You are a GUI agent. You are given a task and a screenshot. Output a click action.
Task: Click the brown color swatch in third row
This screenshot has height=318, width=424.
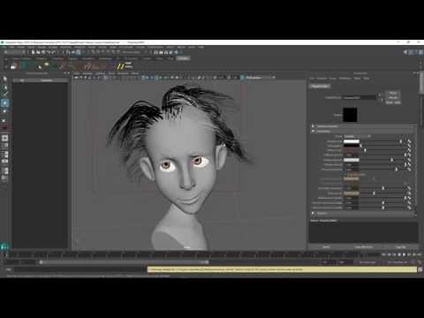(352, 150)
